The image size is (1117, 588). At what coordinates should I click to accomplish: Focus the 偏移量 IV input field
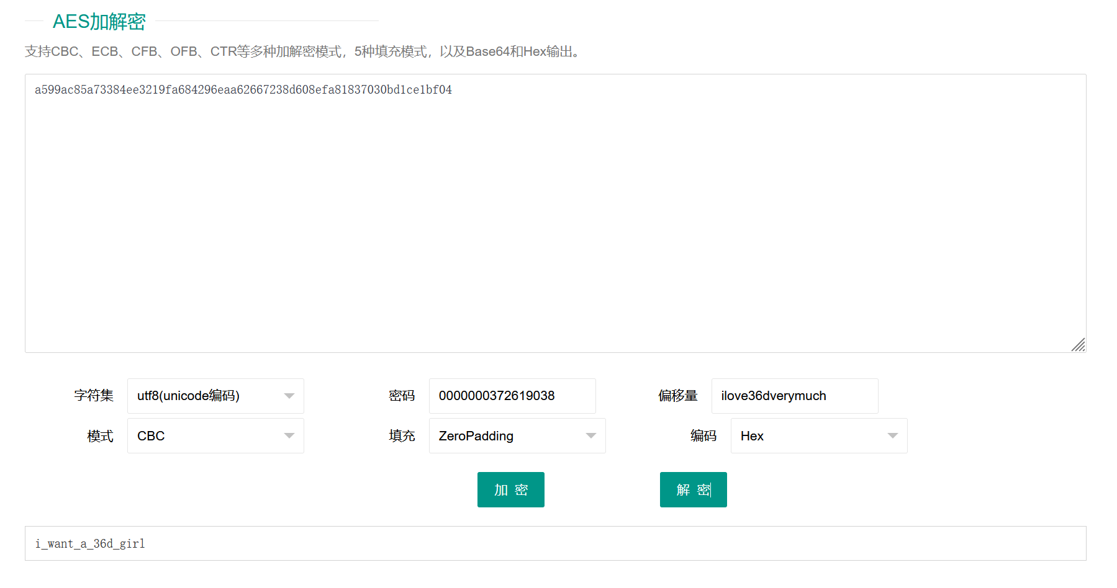tap(794, 396)
